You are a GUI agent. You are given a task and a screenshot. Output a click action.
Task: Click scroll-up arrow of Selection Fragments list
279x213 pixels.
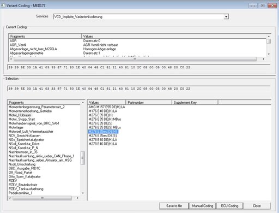click(83, 103)
